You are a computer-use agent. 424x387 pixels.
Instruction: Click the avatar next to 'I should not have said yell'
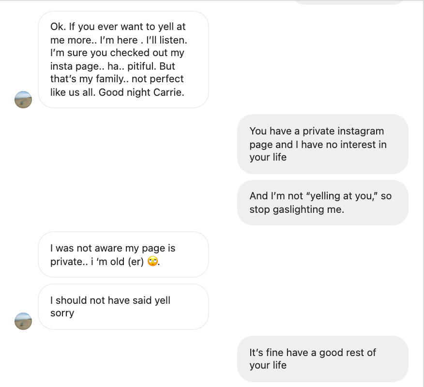[23, 321]
